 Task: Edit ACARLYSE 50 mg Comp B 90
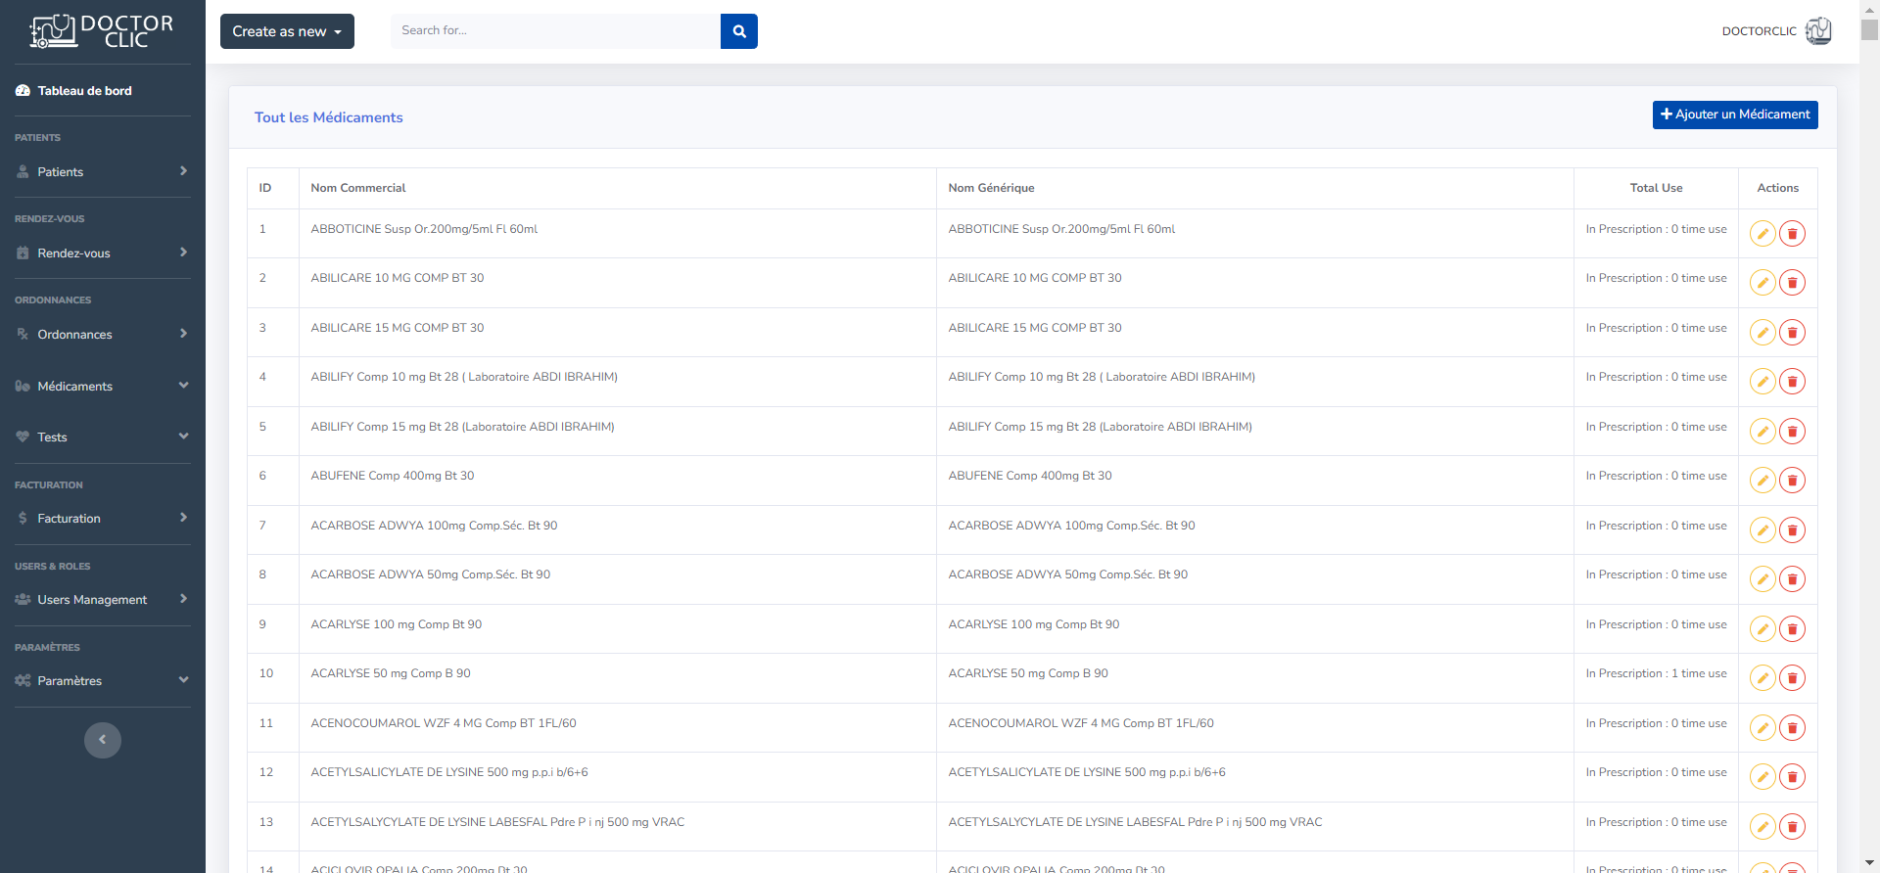pos(1762,678)
